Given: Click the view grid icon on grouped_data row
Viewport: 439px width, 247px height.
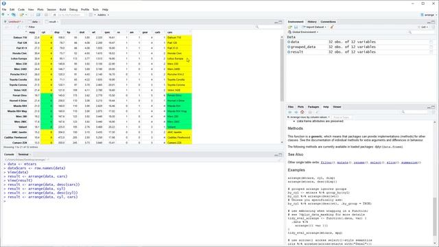Looking at the screenshot, I should (431, 47).
